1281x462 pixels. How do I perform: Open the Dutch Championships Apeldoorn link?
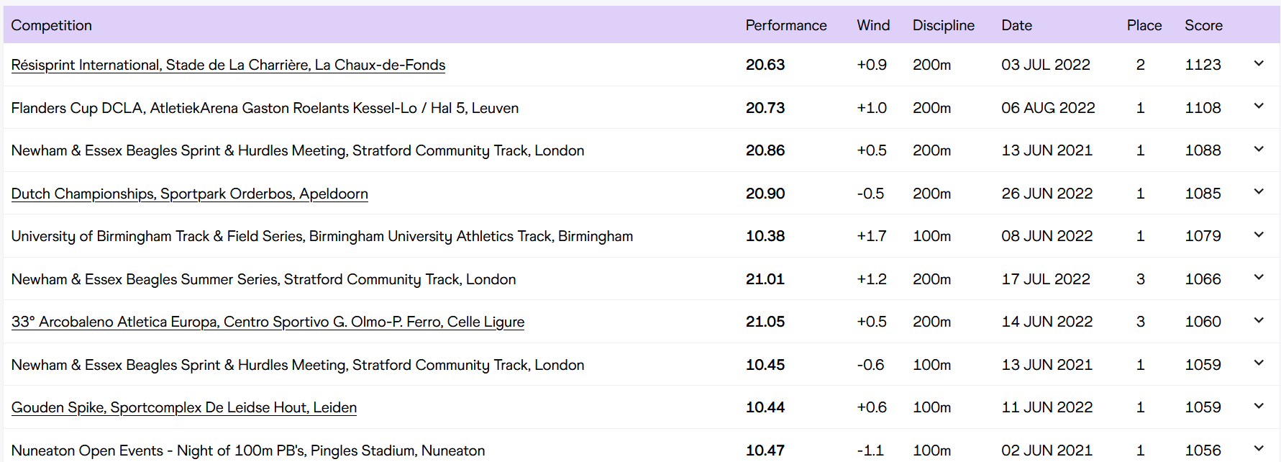pos(189,194)
